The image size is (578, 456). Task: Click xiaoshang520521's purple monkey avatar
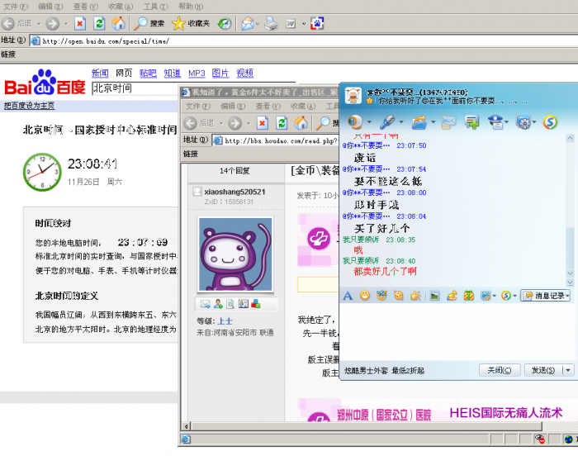[235, 254]
